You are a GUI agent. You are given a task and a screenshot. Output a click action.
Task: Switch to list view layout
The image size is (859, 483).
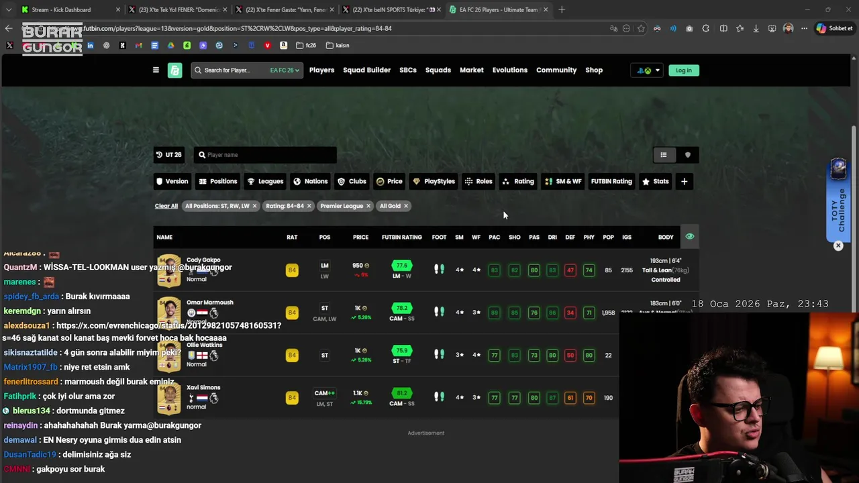pyautogui.click(x=663, y=154)
